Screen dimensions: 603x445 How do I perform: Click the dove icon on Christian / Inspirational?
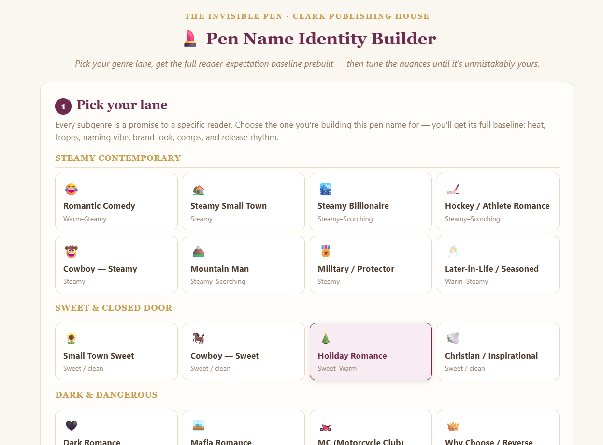point(453,339)
